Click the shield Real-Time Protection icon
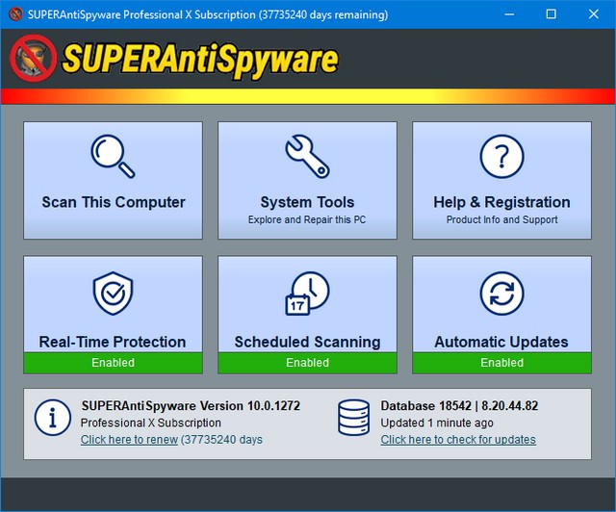 tap(113, 294)
